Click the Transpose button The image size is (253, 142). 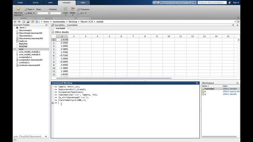tap(83, 9)
